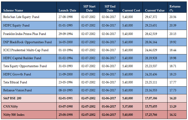Click current value 24,66,029
The width and height of the screenshot is (188, 120).
pos(151,50)
